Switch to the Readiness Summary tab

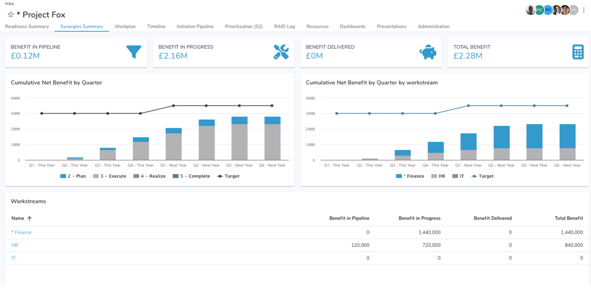click(27, 26)
